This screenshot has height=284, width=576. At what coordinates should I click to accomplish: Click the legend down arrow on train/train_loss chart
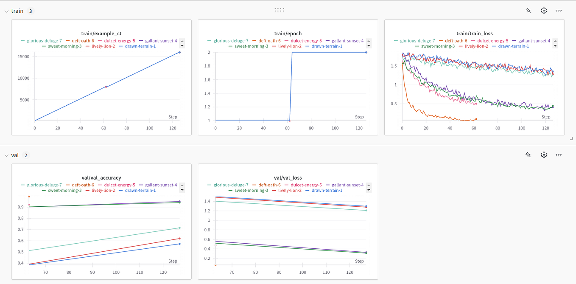click(x=555, y=47)
